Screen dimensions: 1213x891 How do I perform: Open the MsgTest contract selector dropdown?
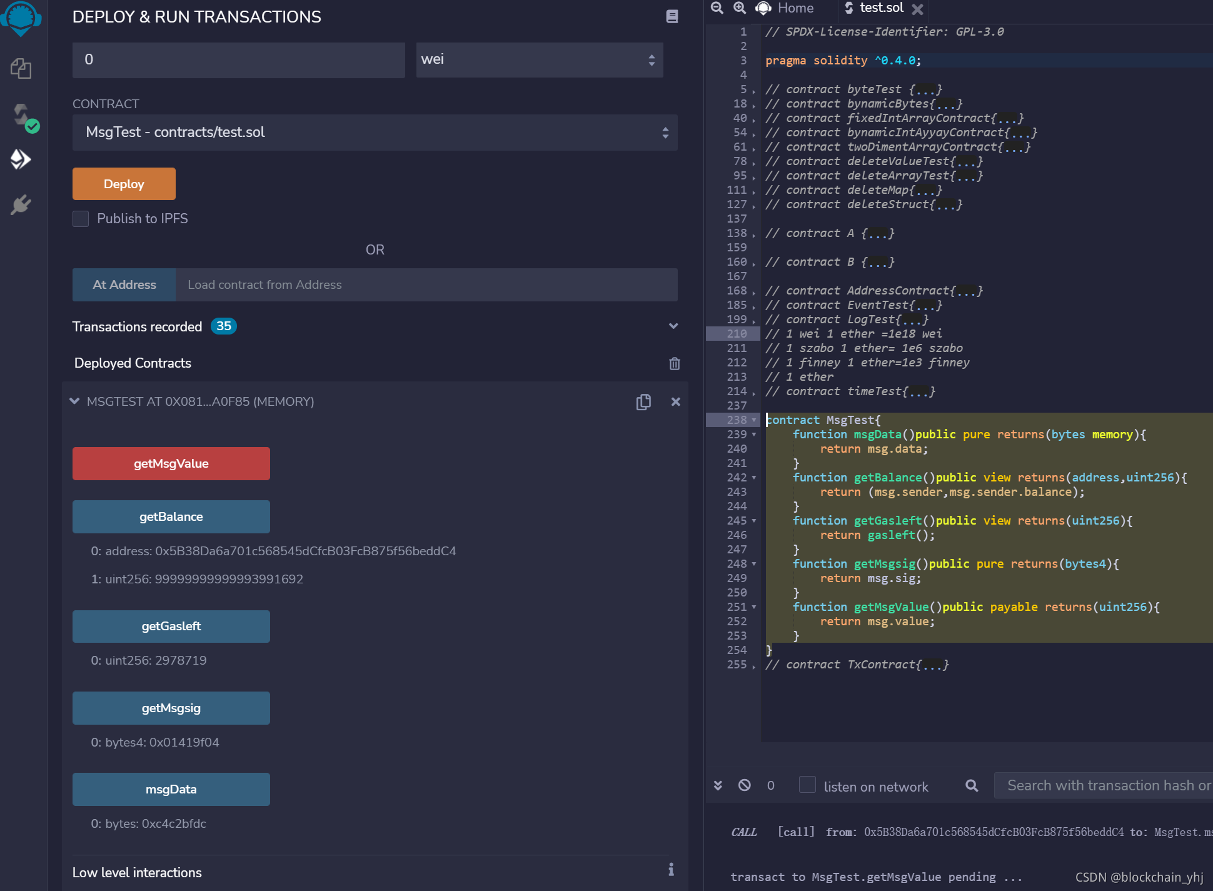click(x=375, y=133)
